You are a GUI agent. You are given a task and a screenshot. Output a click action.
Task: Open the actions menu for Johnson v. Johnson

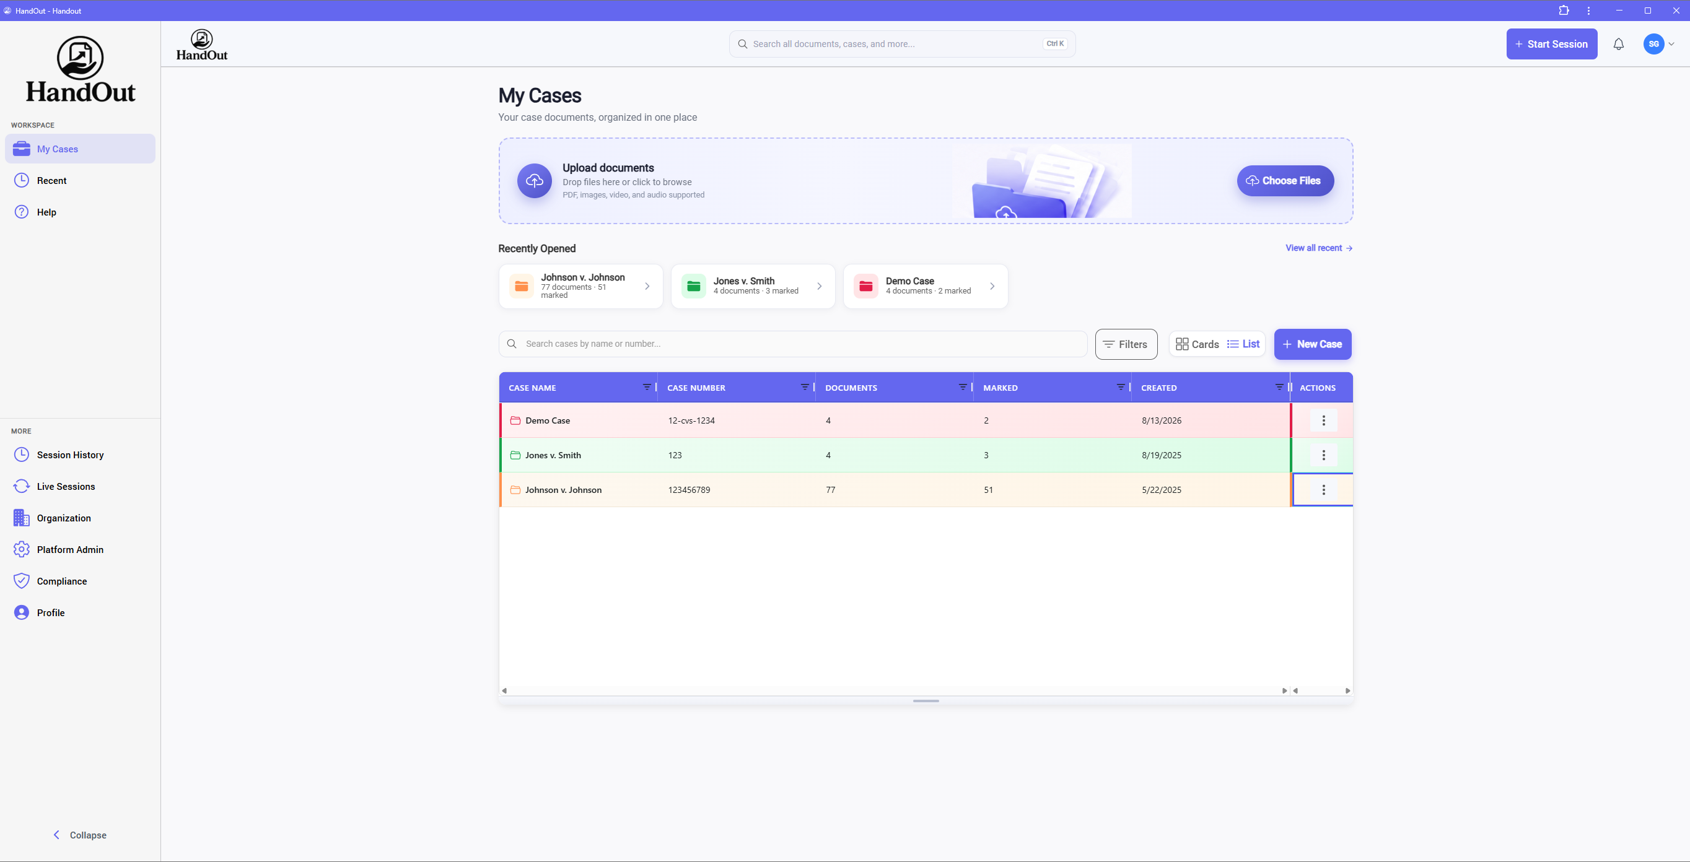tap(1323, 490)
